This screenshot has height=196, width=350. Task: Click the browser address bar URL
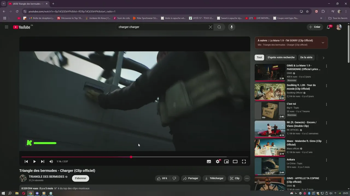72,11
